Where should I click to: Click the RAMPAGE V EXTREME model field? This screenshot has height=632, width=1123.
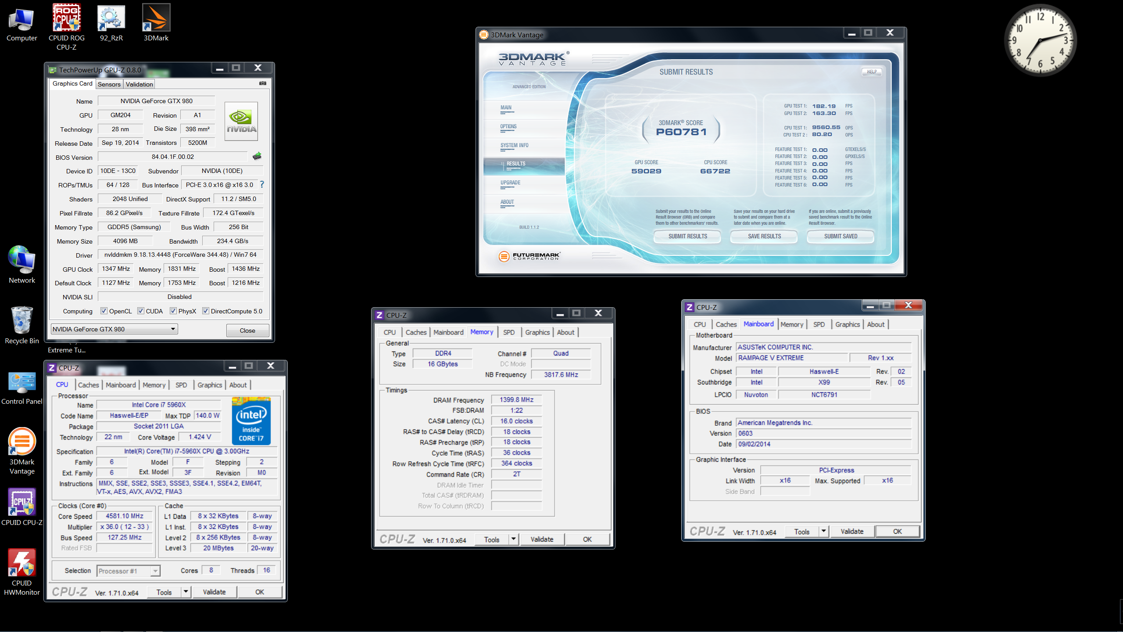(791, 358)
